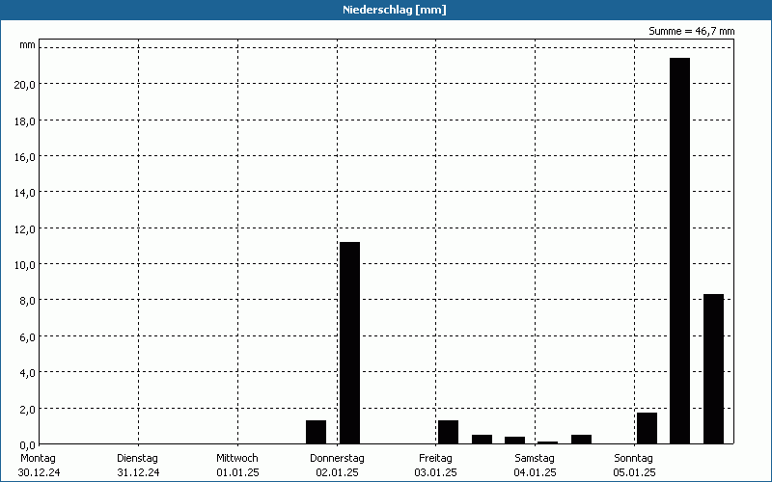This screenshot has width=772, height=482.
Task: Click the Mittwoch day label
Action: pyautogui.click(x=236, y=459)
